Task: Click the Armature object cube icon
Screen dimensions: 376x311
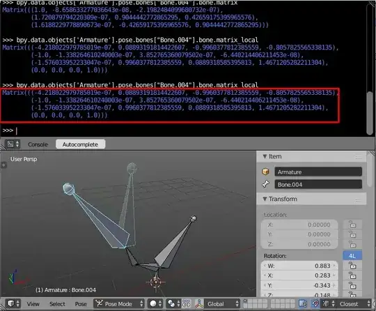Action: (x=265, y=172)
